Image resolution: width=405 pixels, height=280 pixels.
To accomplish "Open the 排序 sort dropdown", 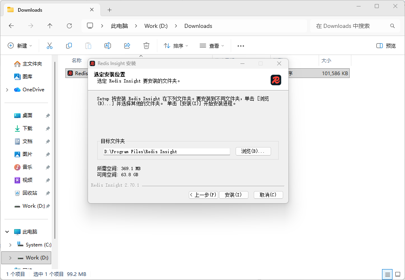I will 176,46.
